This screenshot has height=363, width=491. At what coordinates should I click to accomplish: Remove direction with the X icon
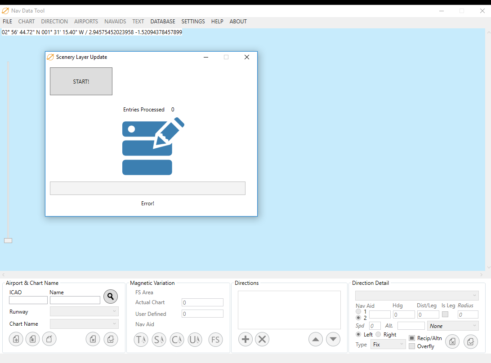click(x=262, y=339)
